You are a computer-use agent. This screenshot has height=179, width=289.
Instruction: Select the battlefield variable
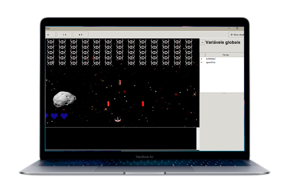(211, 59)
